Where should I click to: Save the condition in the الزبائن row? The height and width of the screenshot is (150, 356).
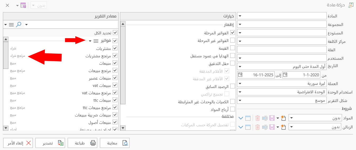point(272,127)
